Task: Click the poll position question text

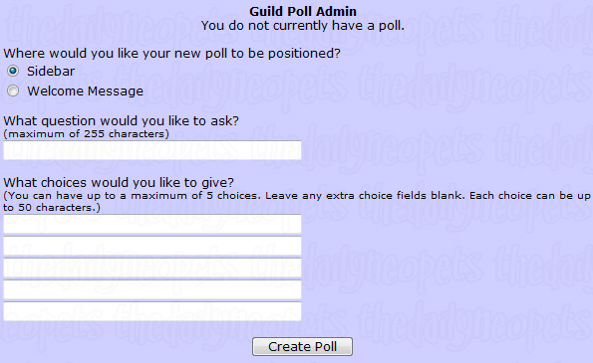Action: (x=172, y=53)
